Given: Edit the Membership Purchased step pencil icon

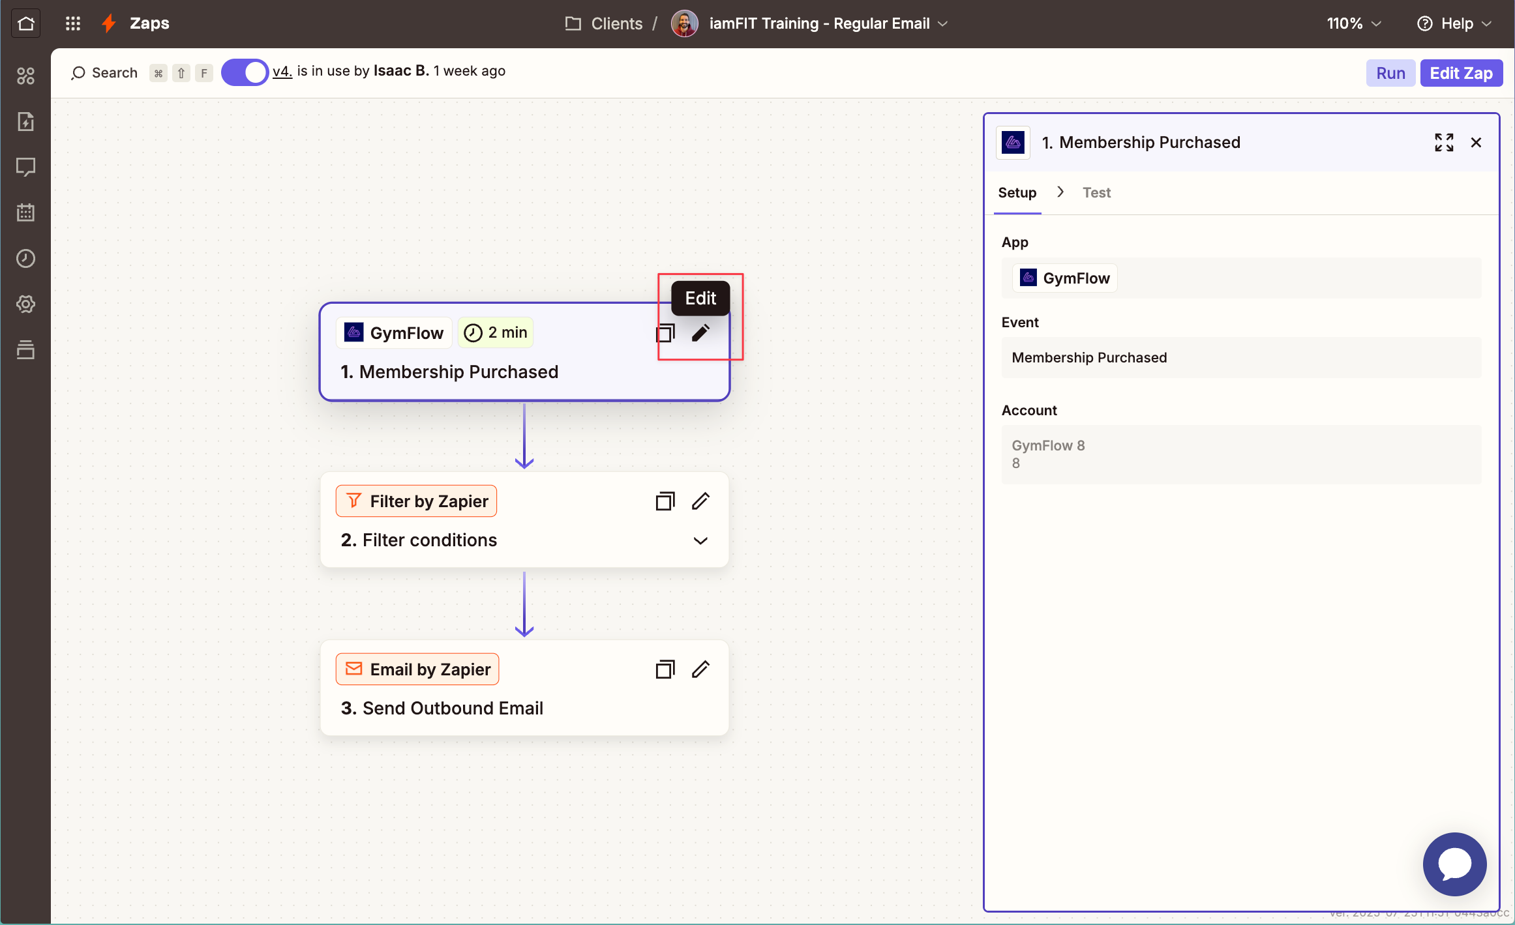Looking at the screenshot, I should 700,333.
